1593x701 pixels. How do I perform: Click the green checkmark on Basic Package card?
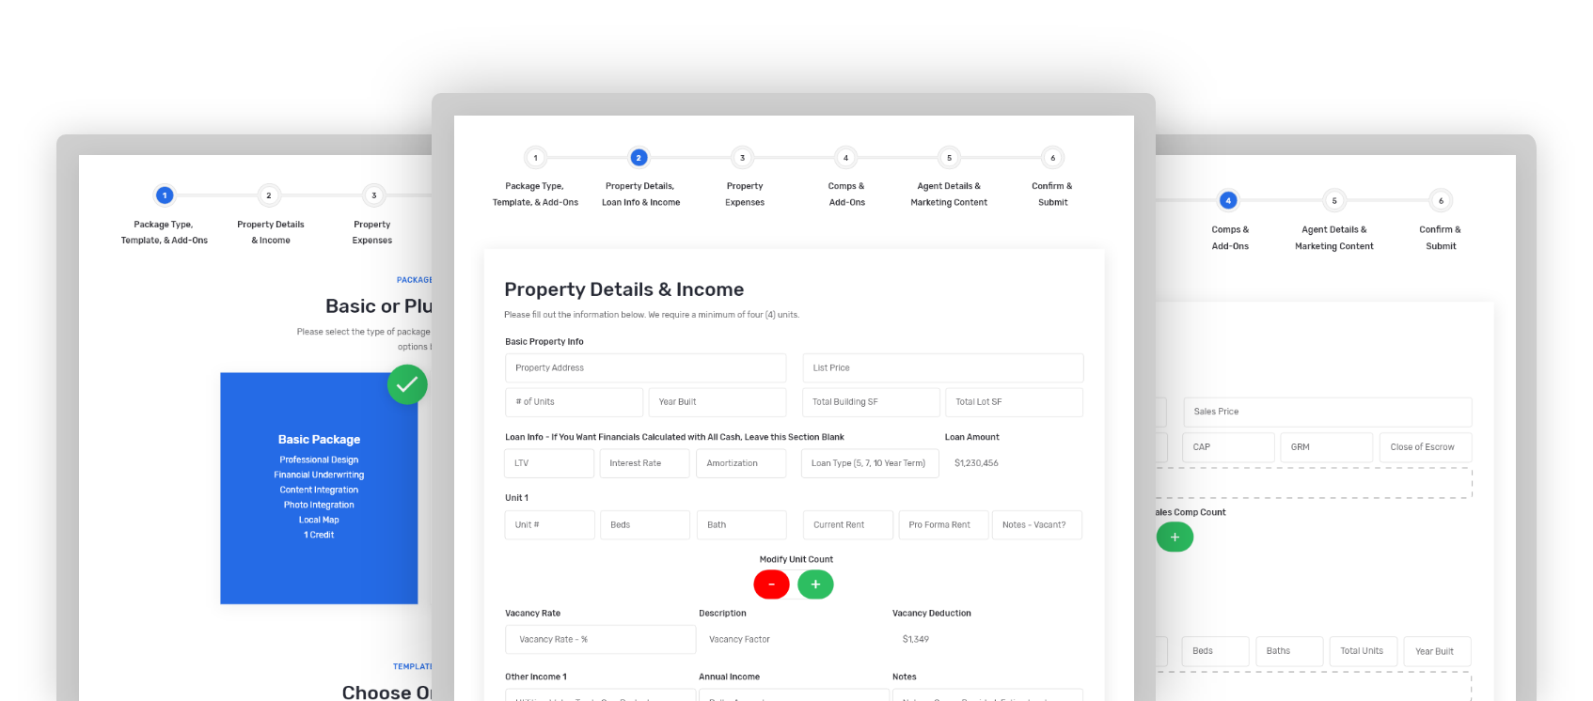407,384
